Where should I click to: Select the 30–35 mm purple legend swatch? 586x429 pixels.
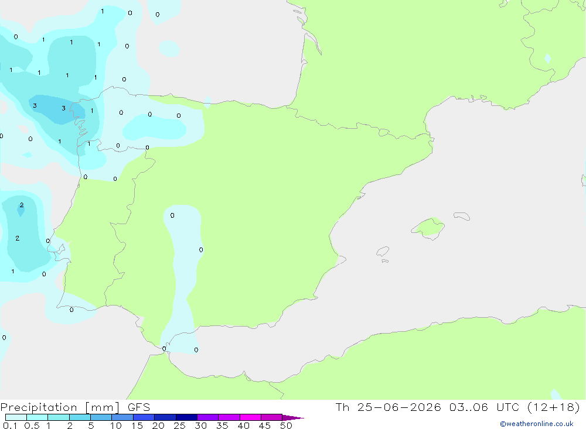pos(208,417)
